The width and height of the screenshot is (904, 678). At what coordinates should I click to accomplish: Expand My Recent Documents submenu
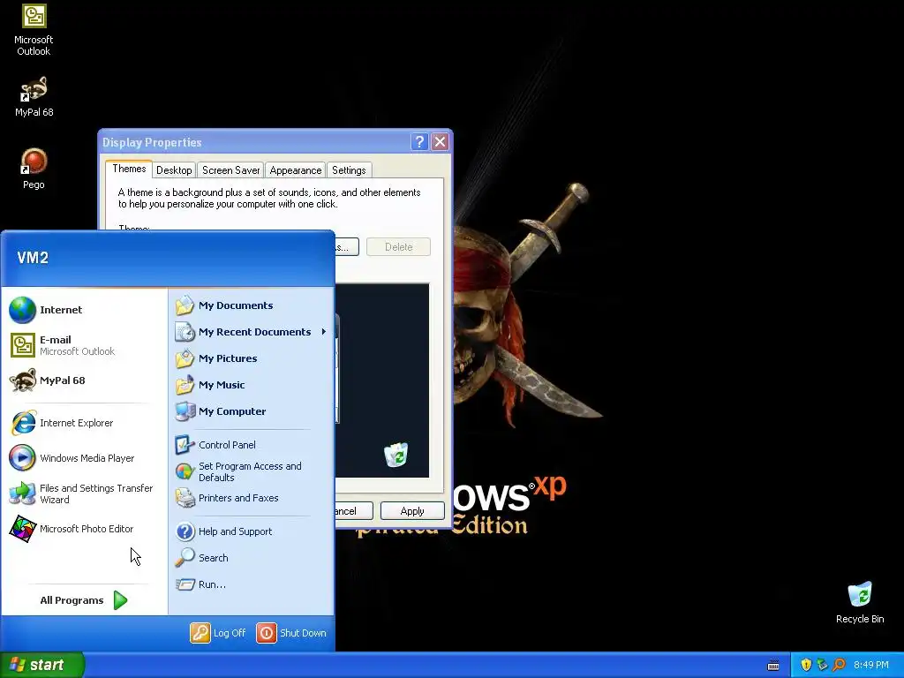[x=251, y=332]
